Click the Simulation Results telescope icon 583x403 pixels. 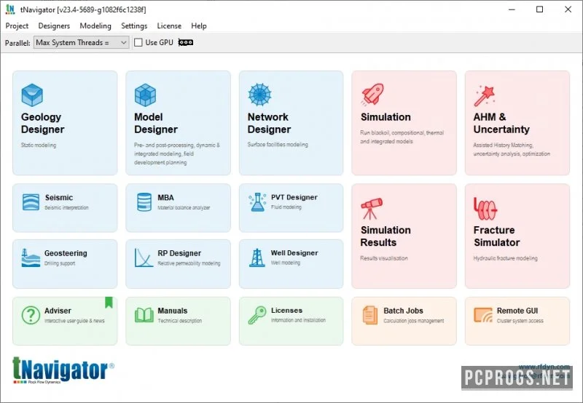click(372, 209)
